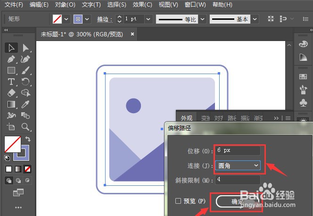Open the 描边 stroke options link
The height and width of the screenshot is (216, 313).
click(x=105, y=19)
